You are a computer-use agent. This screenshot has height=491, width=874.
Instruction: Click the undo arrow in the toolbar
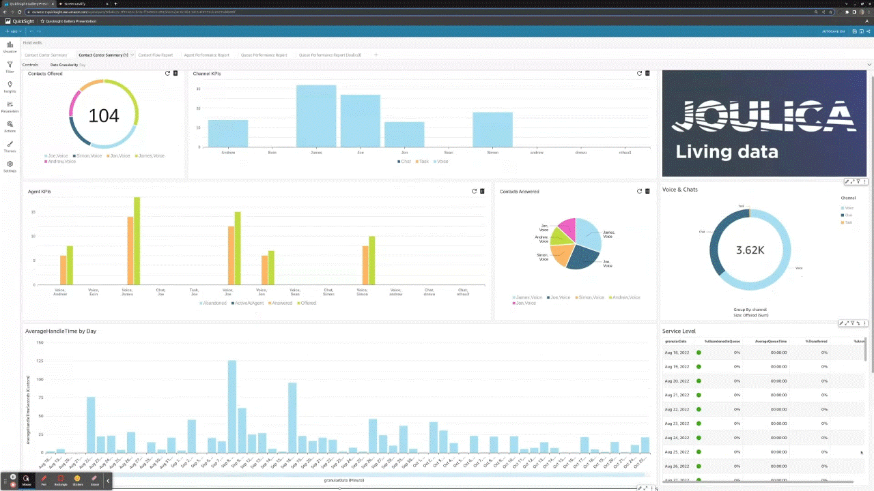(31, 31)
